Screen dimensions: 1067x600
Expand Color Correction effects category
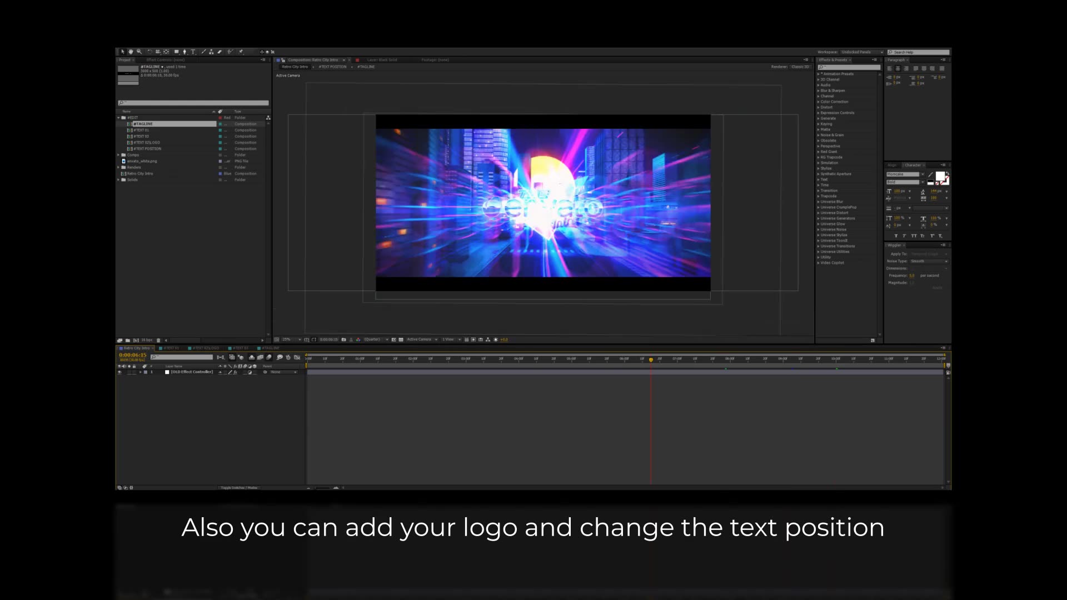click(819, 102)
